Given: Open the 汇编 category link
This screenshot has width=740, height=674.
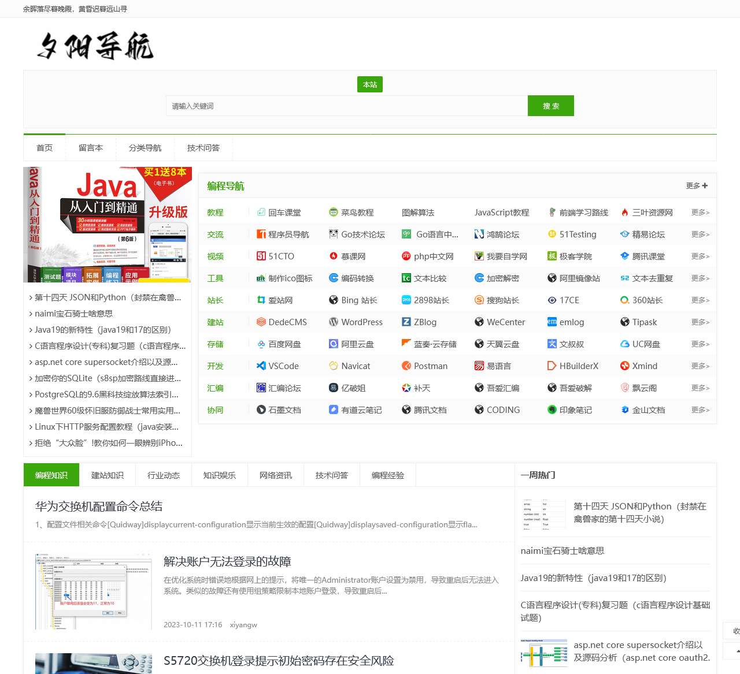Looking at the screenshot, I should tap(215, 388).
